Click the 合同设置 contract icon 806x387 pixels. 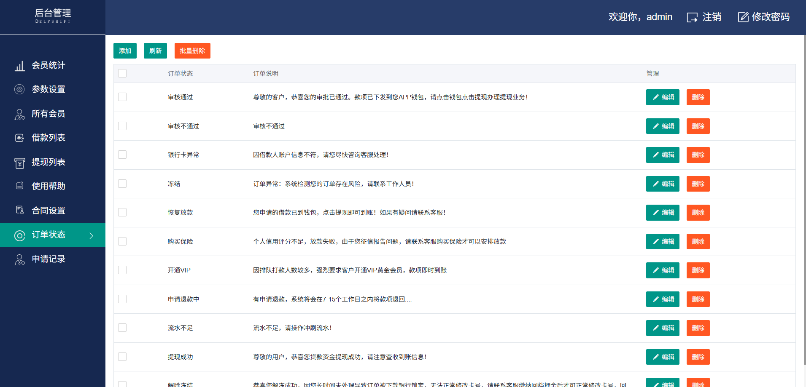pyautogui.click(x=19, y=210)
